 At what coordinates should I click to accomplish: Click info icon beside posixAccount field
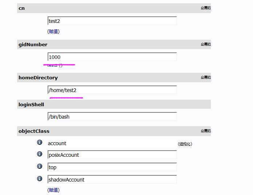(x=40, y=154)
